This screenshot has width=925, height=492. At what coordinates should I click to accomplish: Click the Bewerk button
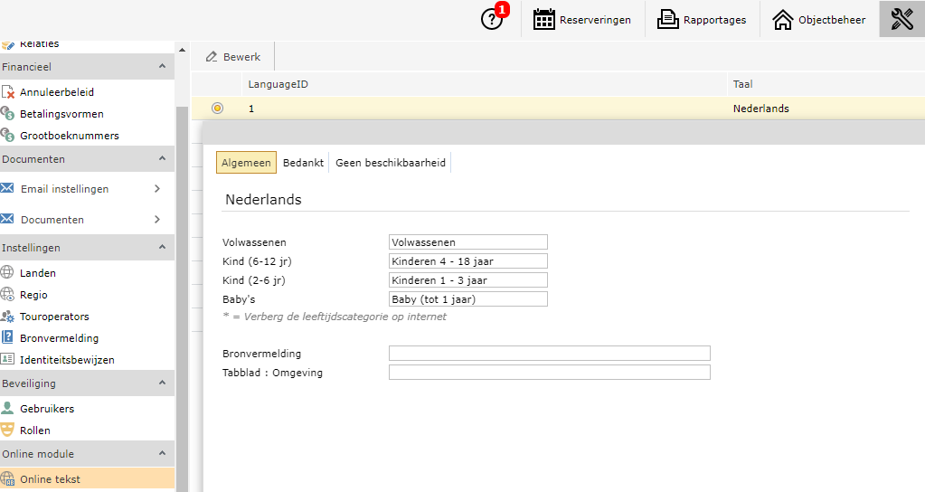pos(233,57)
